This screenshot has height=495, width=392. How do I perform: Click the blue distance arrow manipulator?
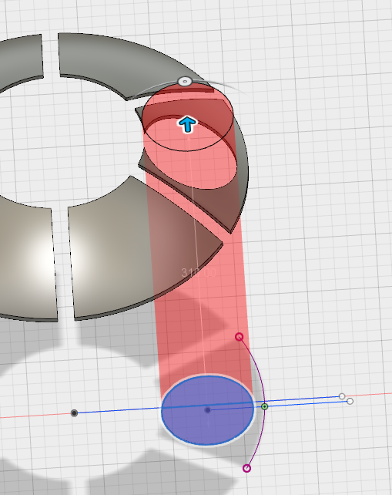coord(187,124)
